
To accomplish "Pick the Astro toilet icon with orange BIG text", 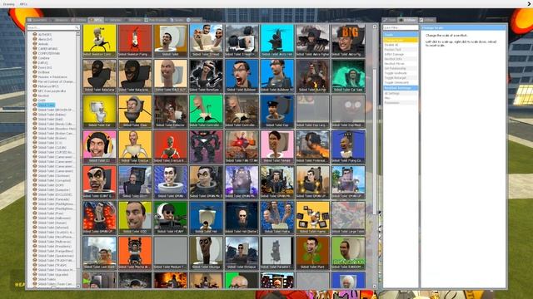I will (348, 41).
